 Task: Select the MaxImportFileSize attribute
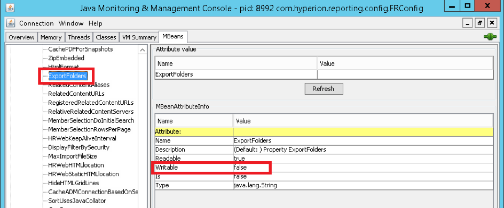[73, 156]
